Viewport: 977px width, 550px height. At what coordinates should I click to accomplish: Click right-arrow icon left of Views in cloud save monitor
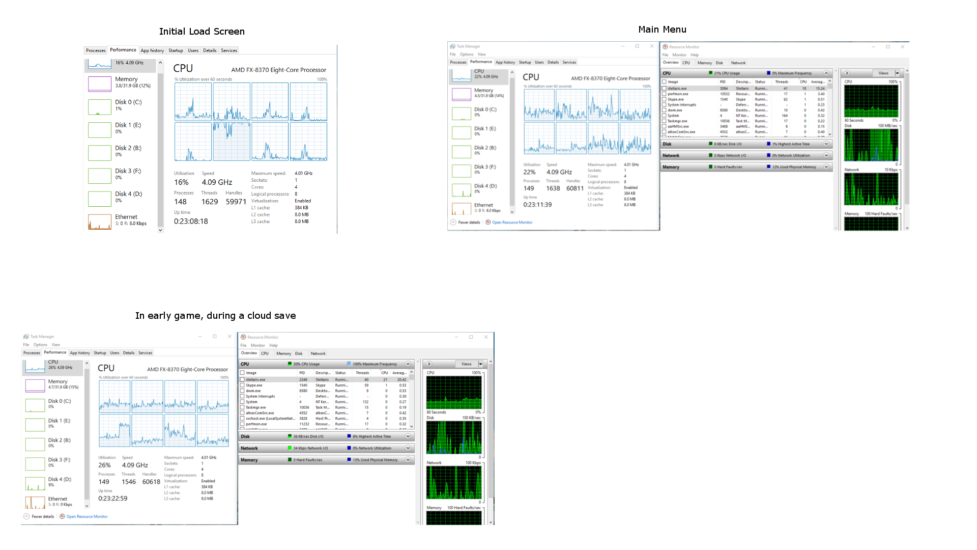429,364
